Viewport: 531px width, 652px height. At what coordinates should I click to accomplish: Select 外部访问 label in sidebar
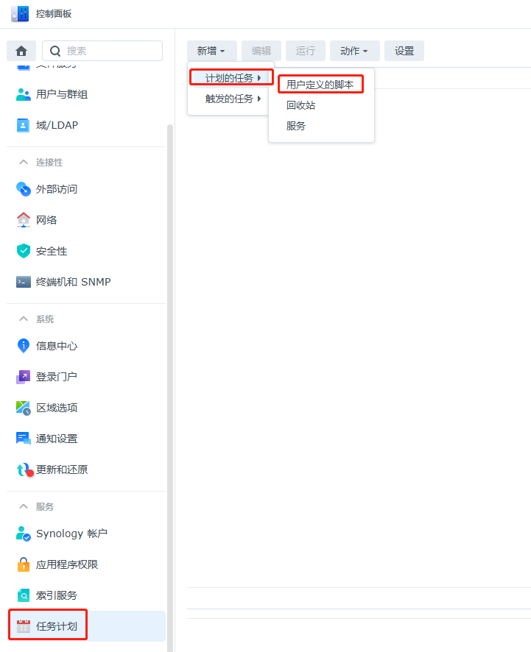click(57, 189)
